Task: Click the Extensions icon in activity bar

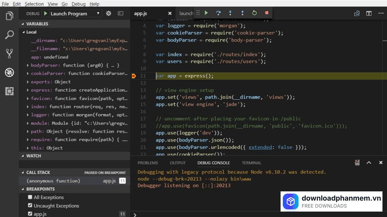Action: tap(9, 91)
